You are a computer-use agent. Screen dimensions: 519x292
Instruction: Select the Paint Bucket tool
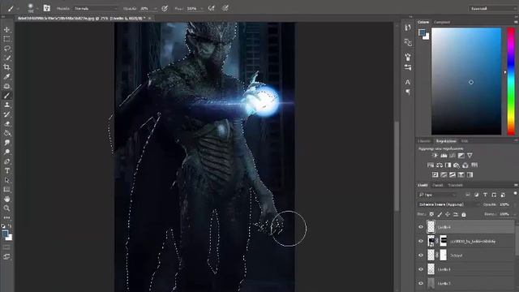coord(6,133)
